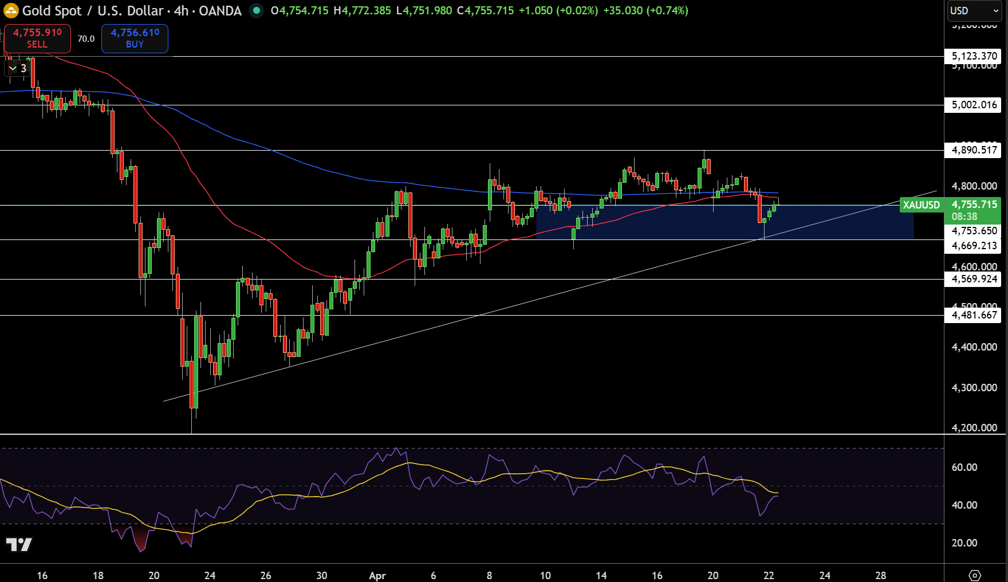Click the open value O4,754.715
The width and height of the screenshot is (1008, 582).
tap(300, 10)
